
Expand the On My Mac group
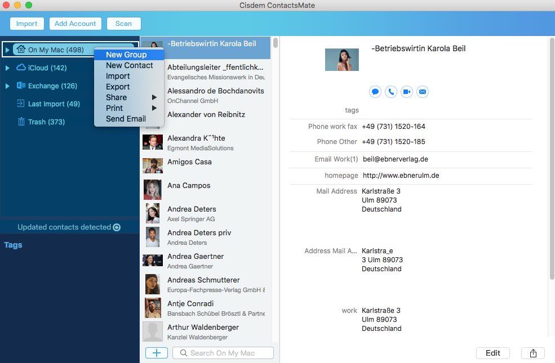coord(7,50)
